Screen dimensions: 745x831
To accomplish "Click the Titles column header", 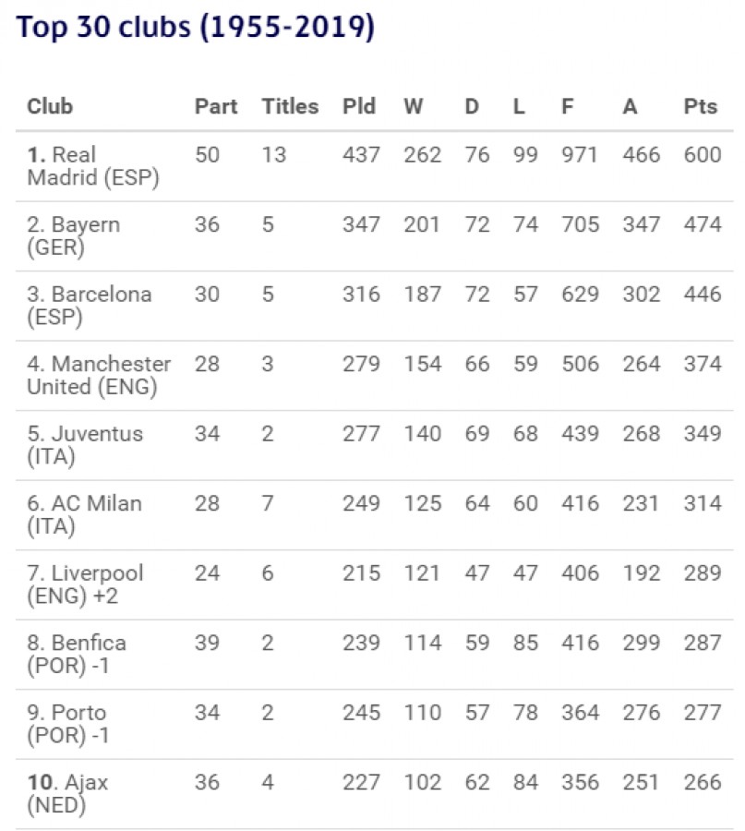I will point(290,106).
